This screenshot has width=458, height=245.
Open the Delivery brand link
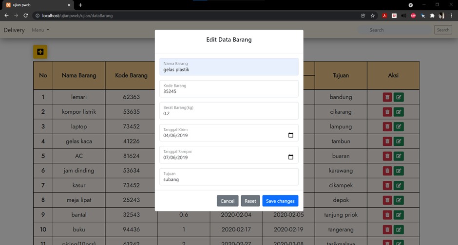coord(14,30)
